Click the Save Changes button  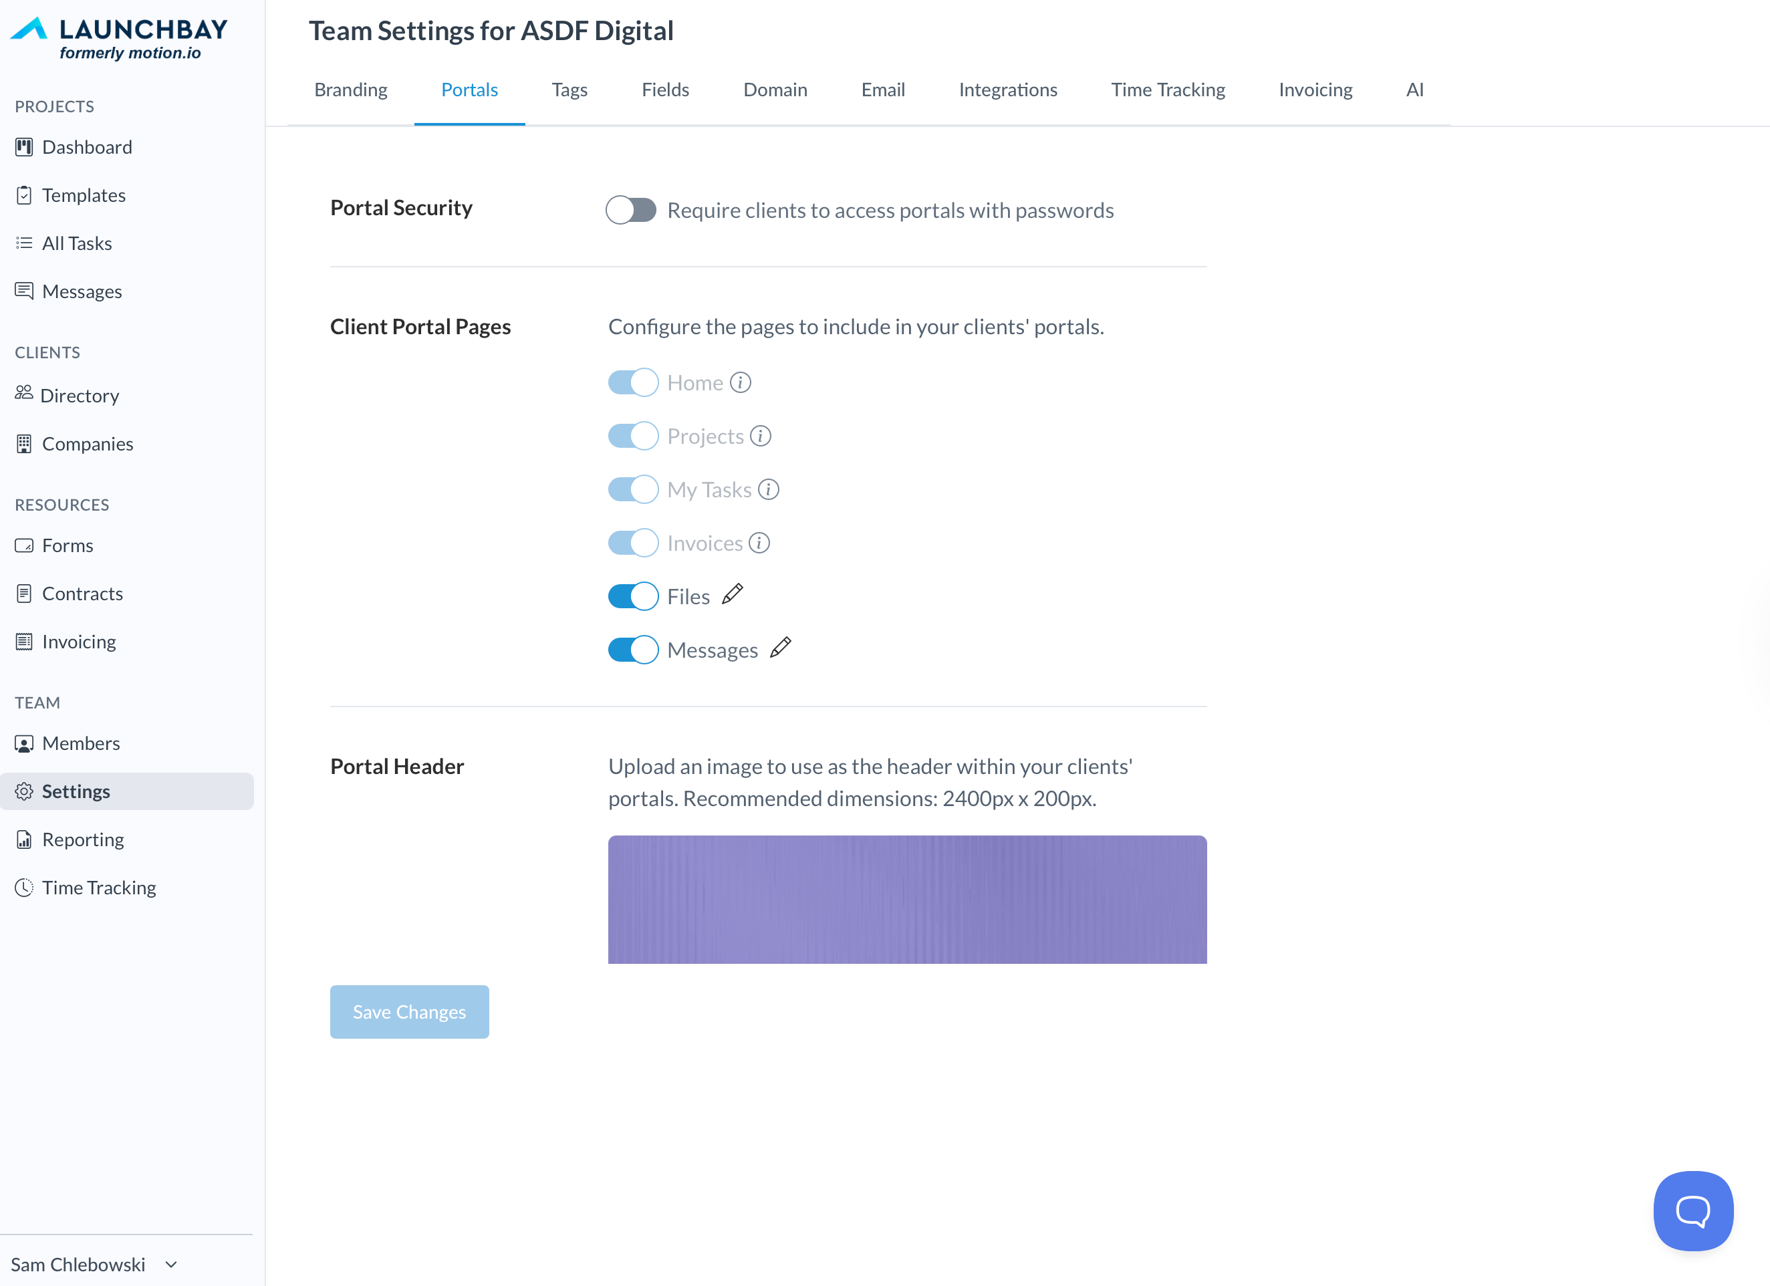[409, 1011]
